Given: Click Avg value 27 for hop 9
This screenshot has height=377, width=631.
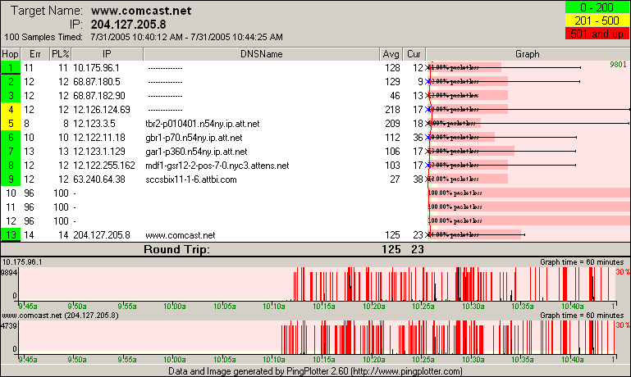Looking at the screenshot, I should pos(395,179).
